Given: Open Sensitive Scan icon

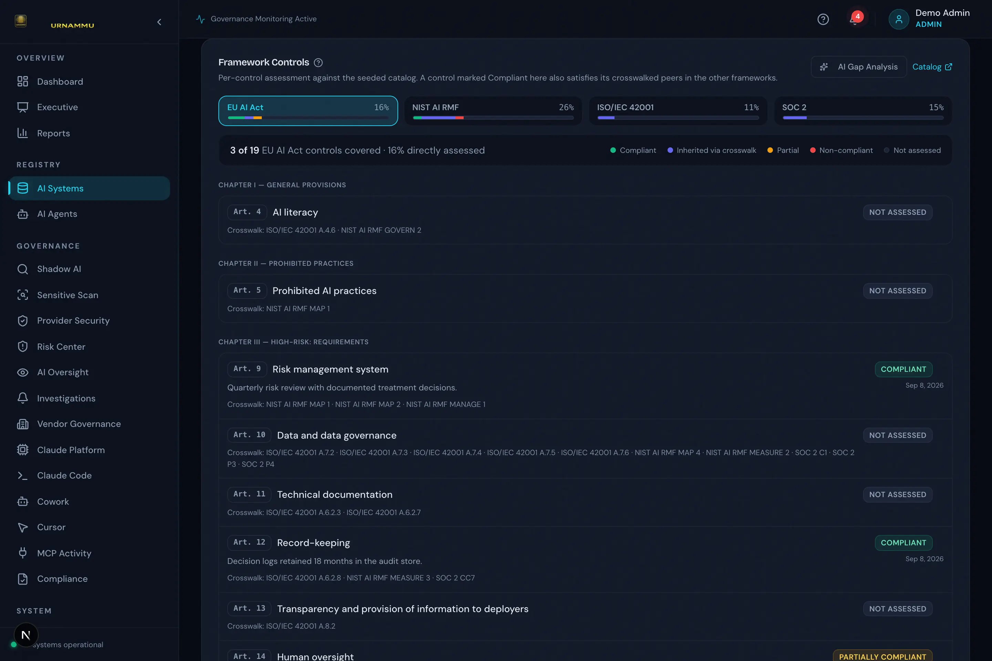Looking at the screenshot, I should (x=23, y=295).
